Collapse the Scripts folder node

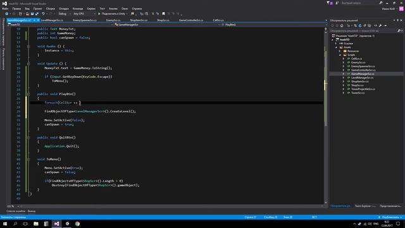(x=340, y=55)
